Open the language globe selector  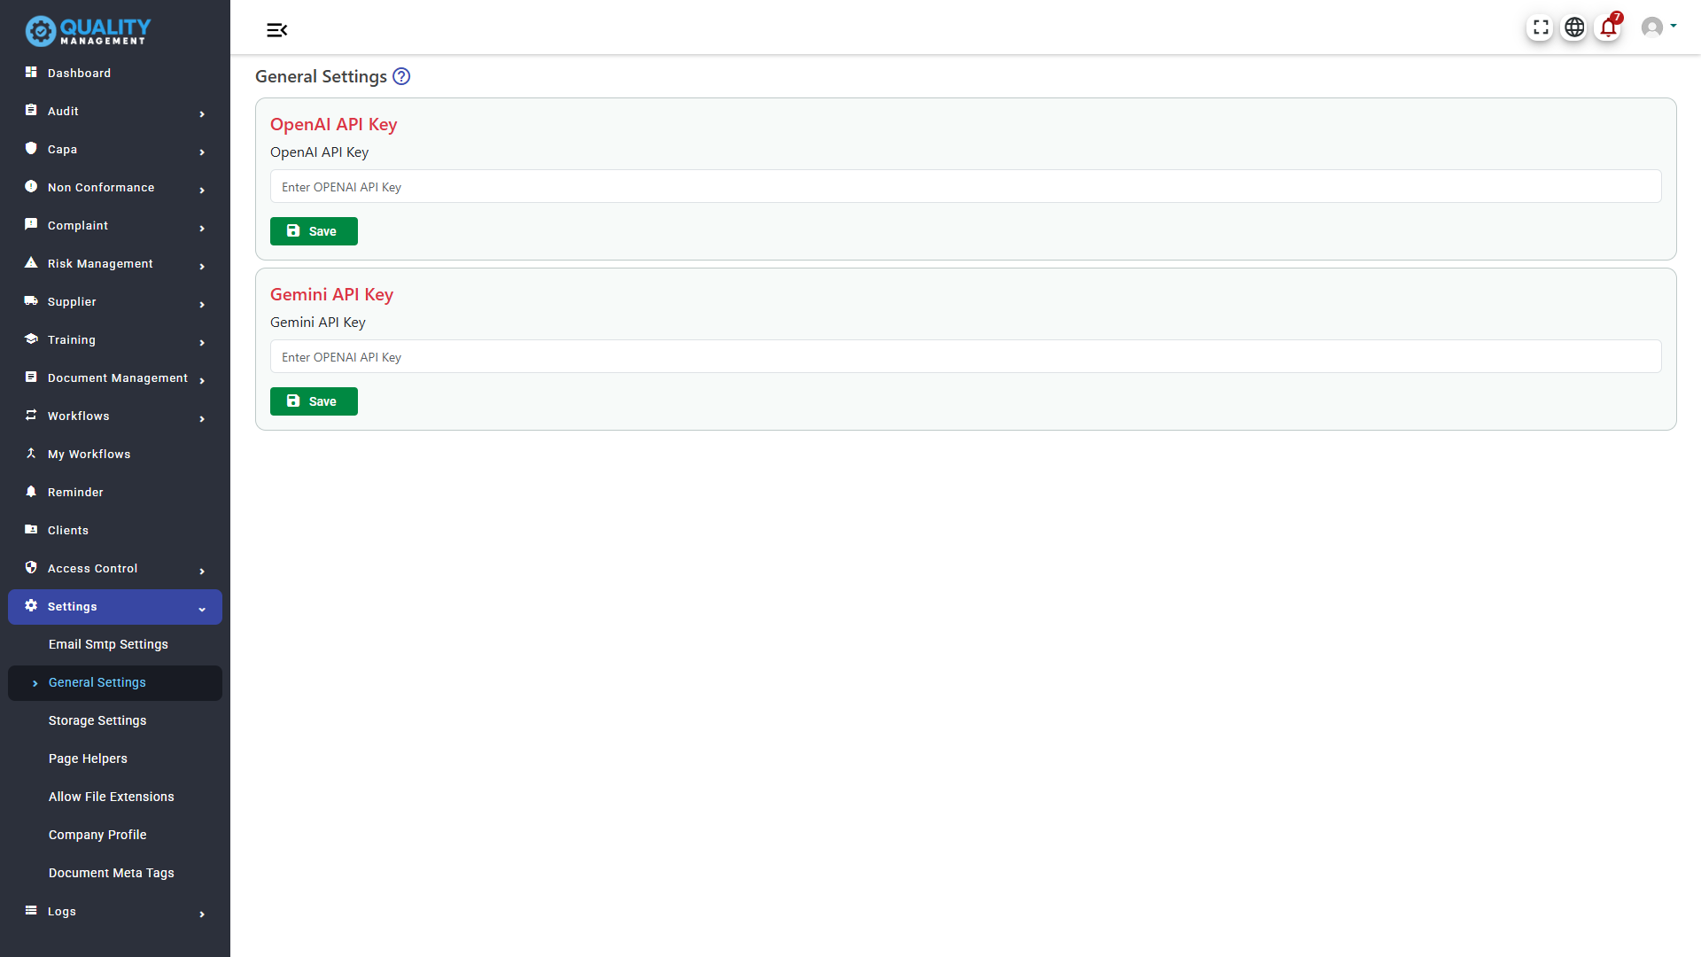(1573, 27)
